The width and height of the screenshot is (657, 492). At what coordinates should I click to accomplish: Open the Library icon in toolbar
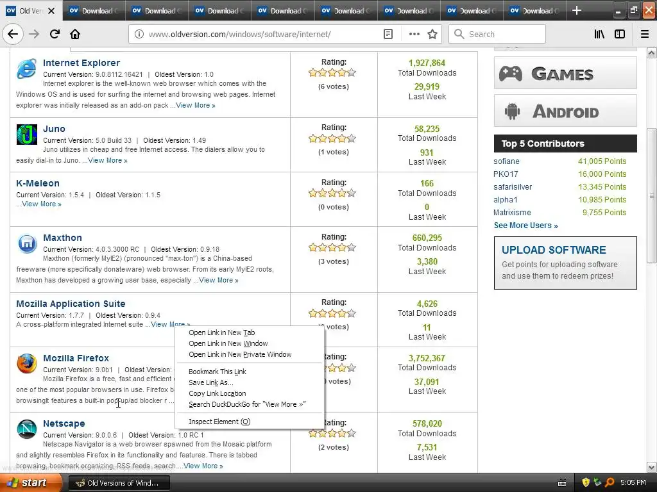pyautogui.click(x=599, y=34)
